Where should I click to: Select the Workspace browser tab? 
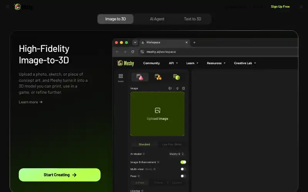[x=165, y=43]
